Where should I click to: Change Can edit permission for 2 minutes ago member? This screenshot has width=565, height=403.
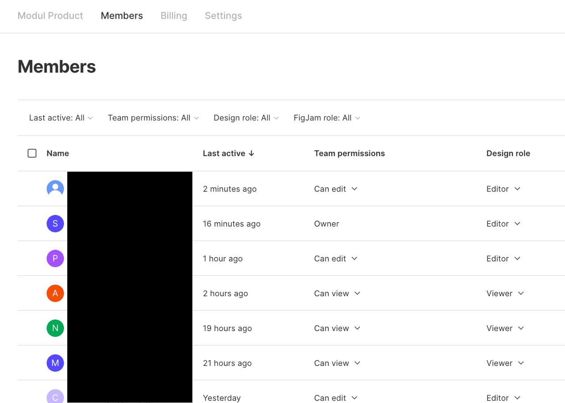(x=335, y=189)
